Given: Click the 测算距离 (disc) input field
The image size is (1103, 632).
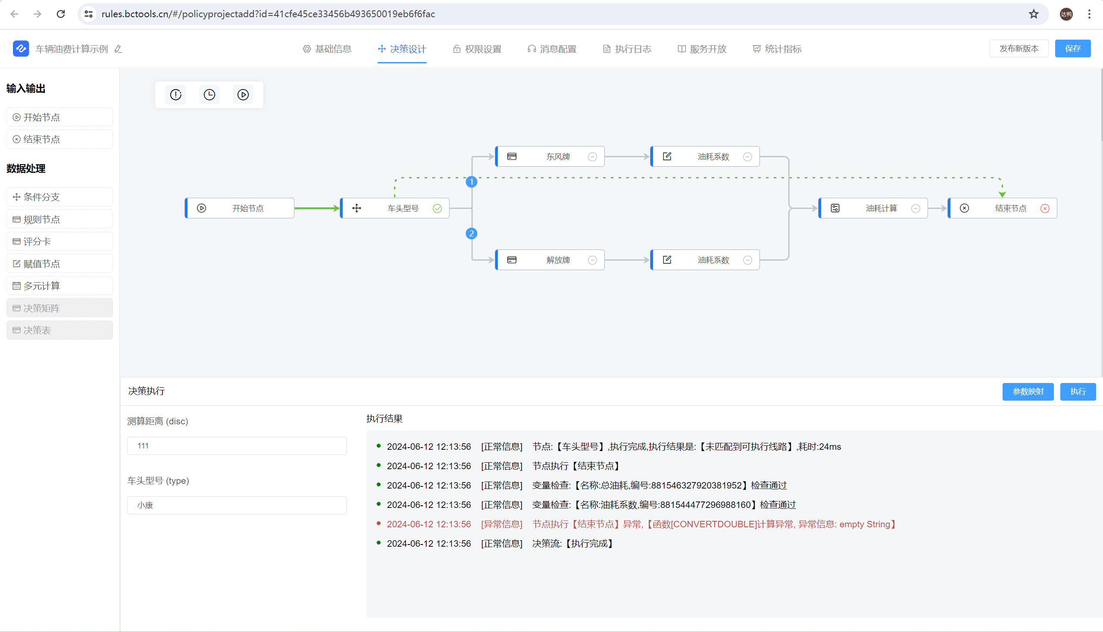Looking at the screenshot, I should click(237, 446).
